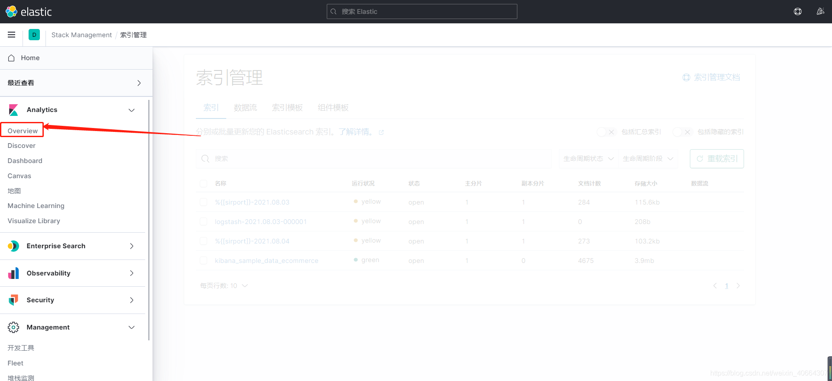Open Fleet under Management
Screen dimensions: 832x381
(x=16, y=363)
